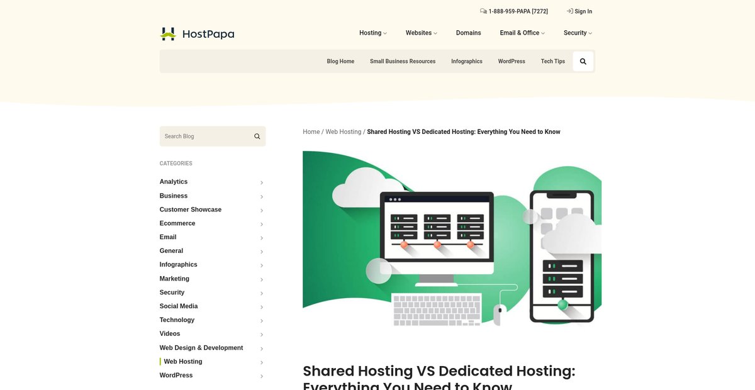
Task: Expand the Social Media chevron
Action: pos(262,307)
